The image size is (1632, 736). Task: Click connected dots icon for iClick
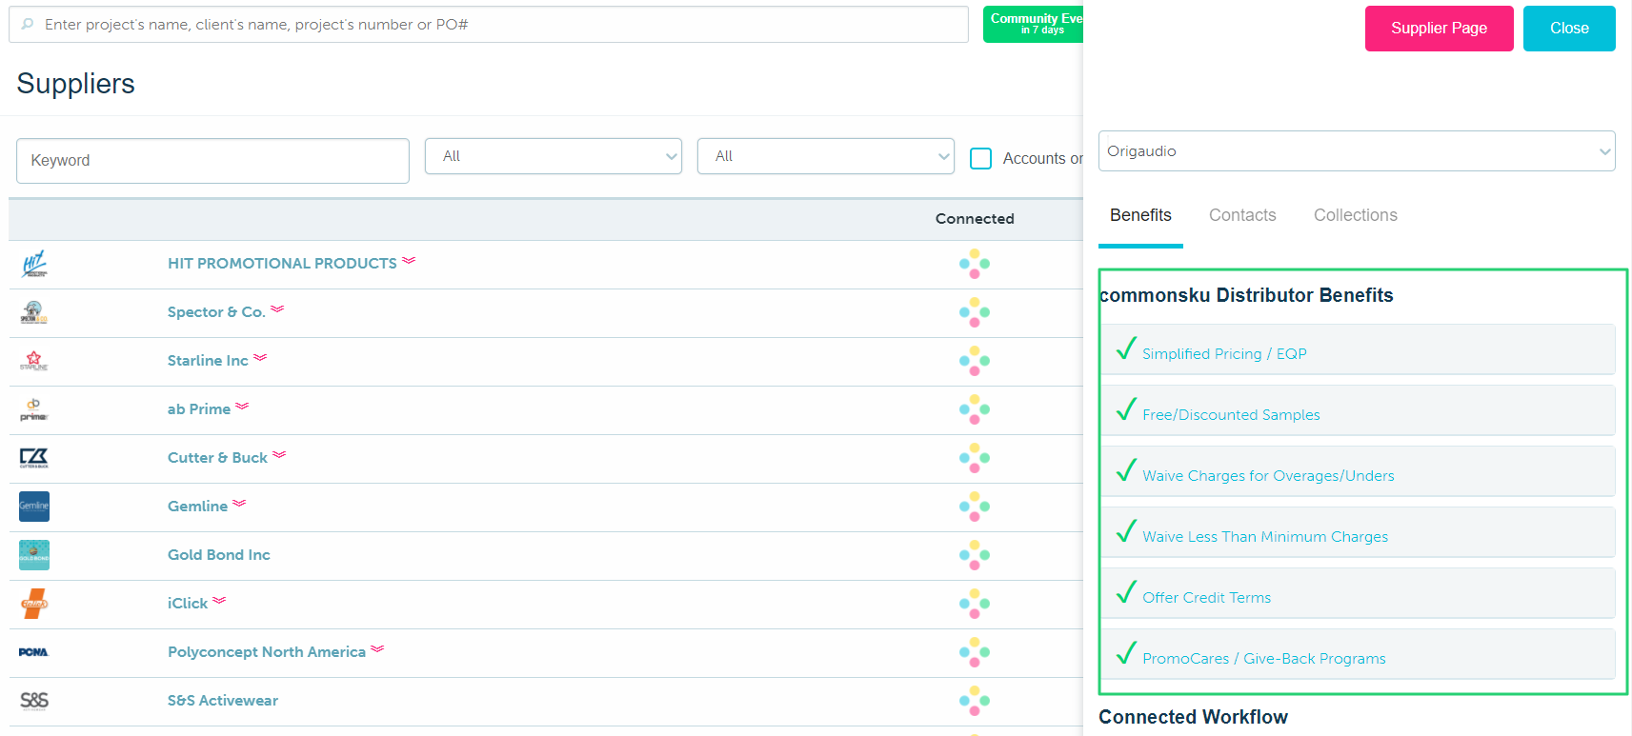click(975, 604)
